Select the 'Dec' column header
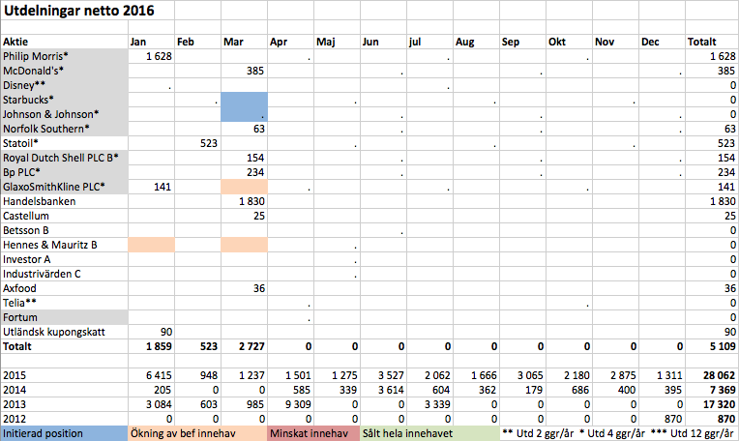 click(662, 42)
